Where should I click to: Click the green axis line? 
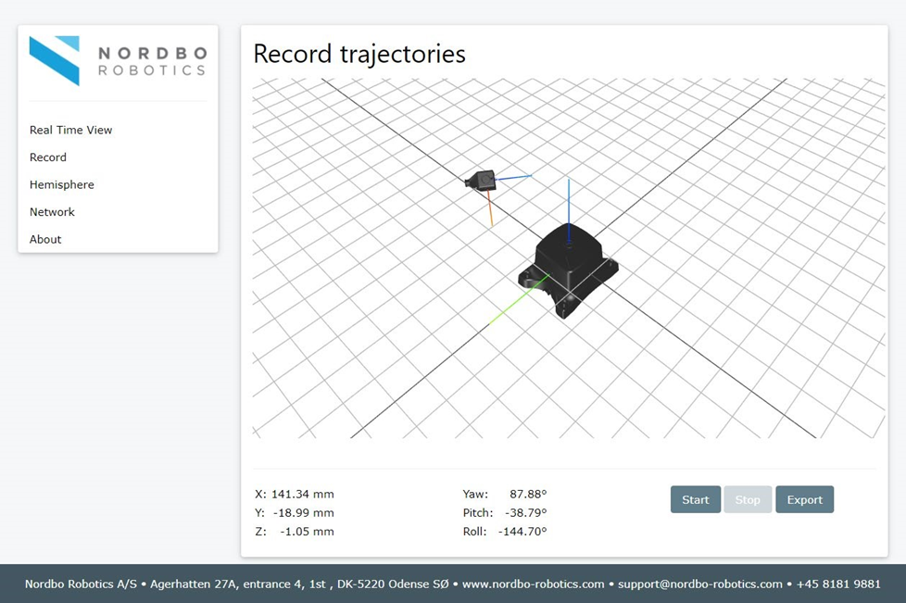click(x=518, y=300)
